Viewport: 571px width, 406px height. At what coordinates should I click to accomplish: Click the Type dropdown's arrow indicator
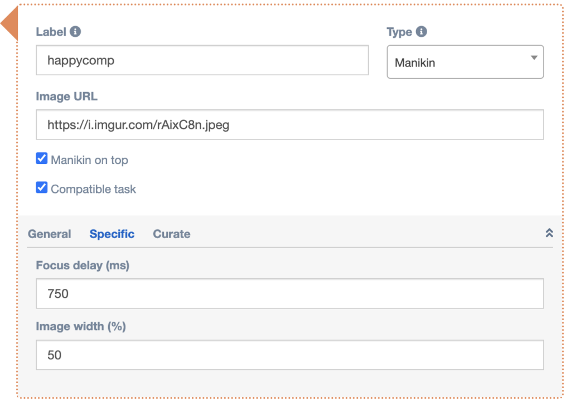click(534, 58)
